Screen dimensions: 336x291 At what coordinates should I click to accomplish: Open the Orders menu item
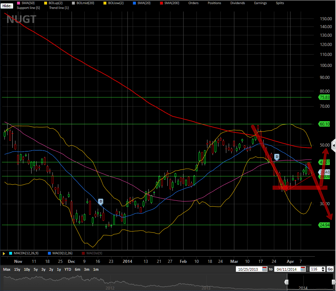193,3
